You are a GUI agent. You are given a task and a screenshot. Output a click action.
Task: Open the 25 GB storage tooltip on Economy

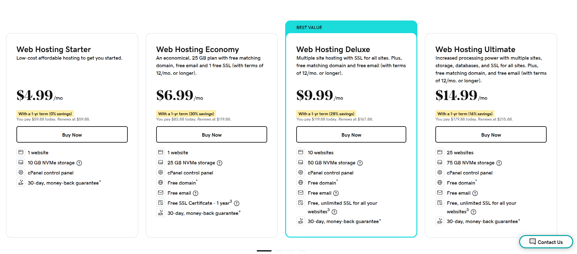point(220,163)
